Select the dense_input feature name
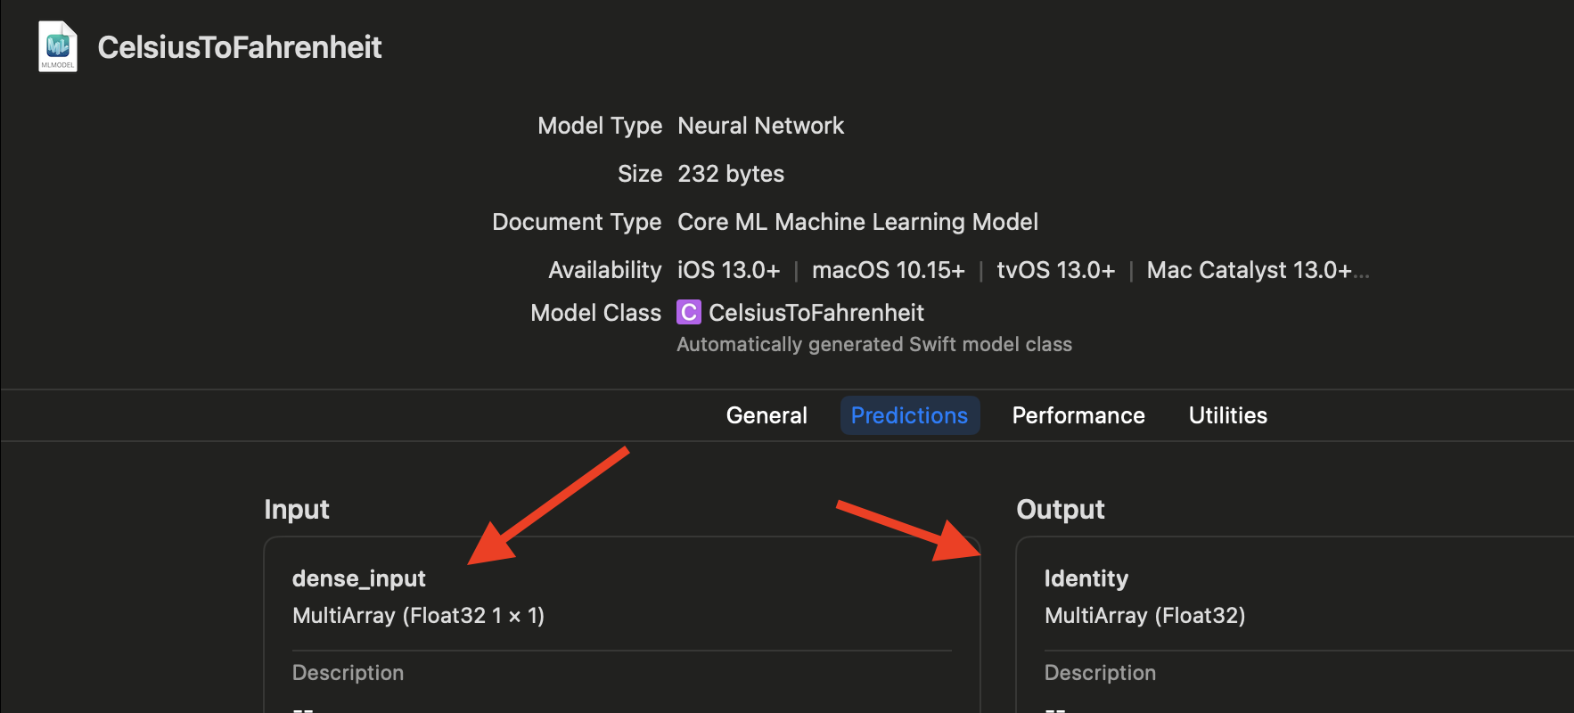Screen dimensions: 1574x713 click(x=359, y=578)
